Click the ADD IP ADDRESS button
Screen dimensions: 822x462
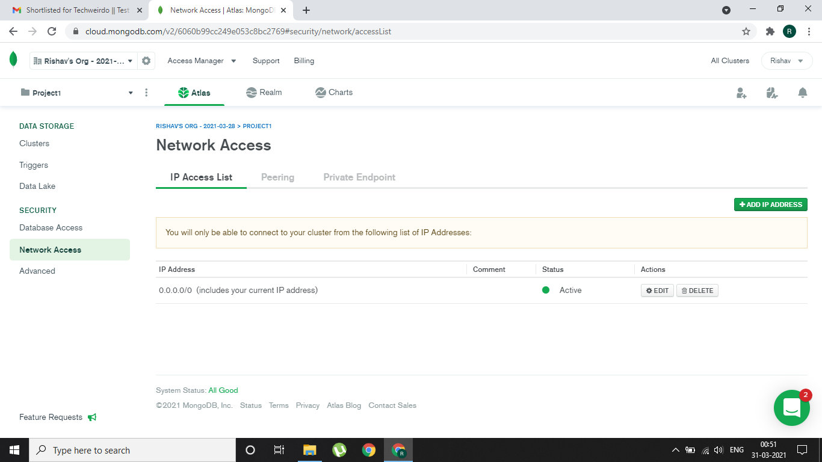click(x=770, y=204)
